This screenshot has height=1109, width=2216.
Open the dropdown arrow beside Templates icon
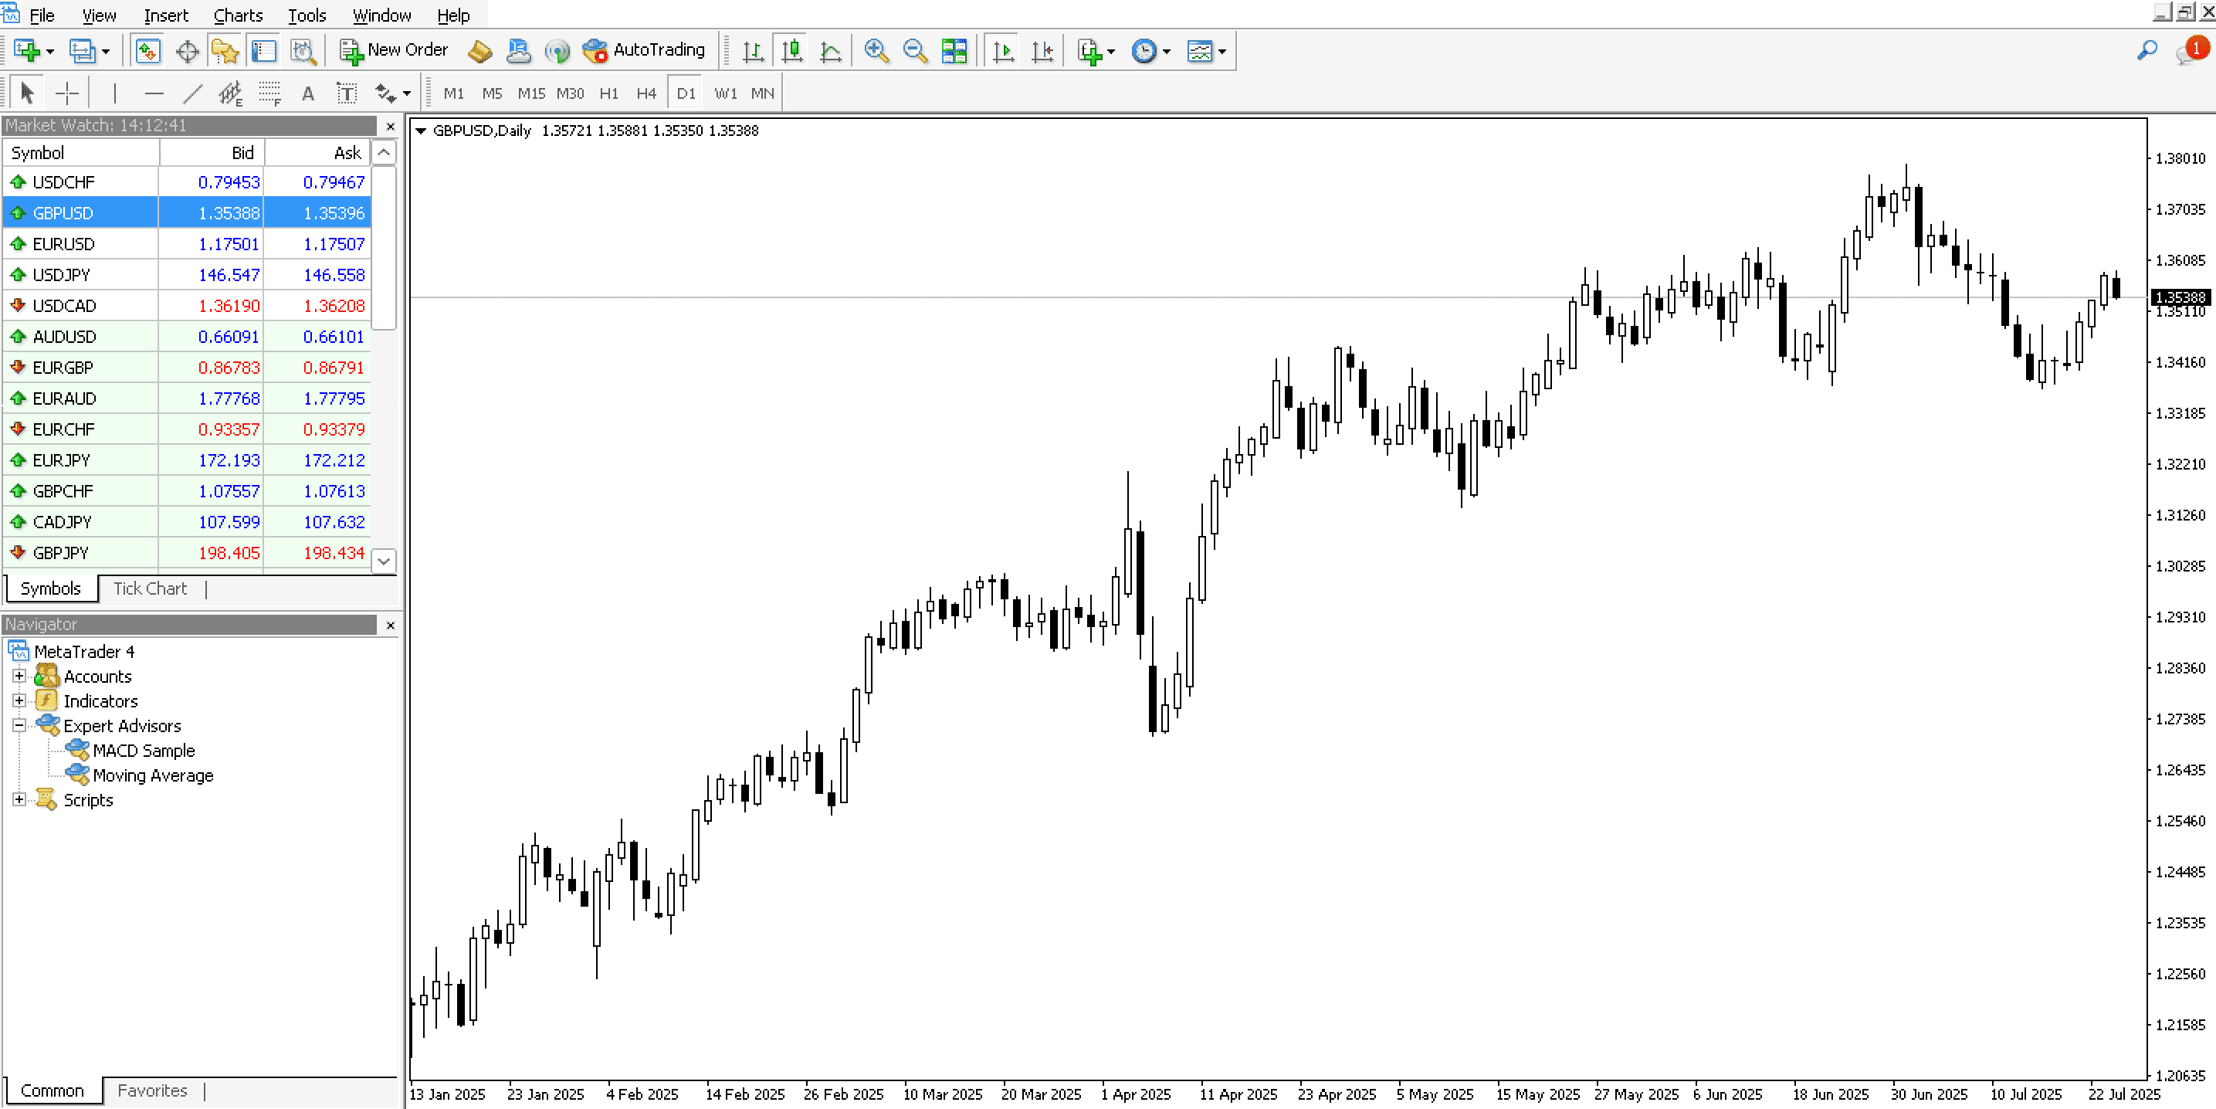point(1222,52)
